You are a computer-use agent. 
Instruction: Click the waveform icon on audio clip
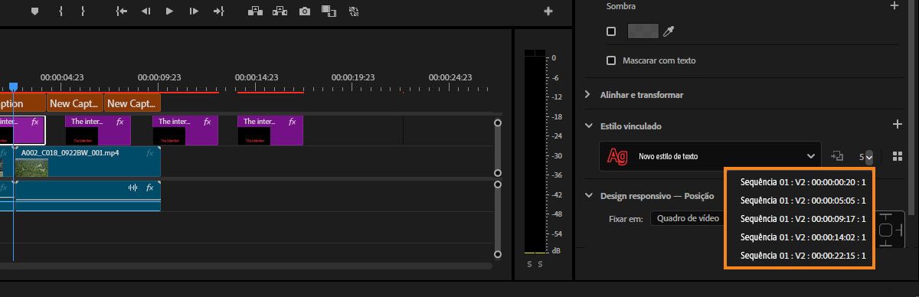point(132,188)
